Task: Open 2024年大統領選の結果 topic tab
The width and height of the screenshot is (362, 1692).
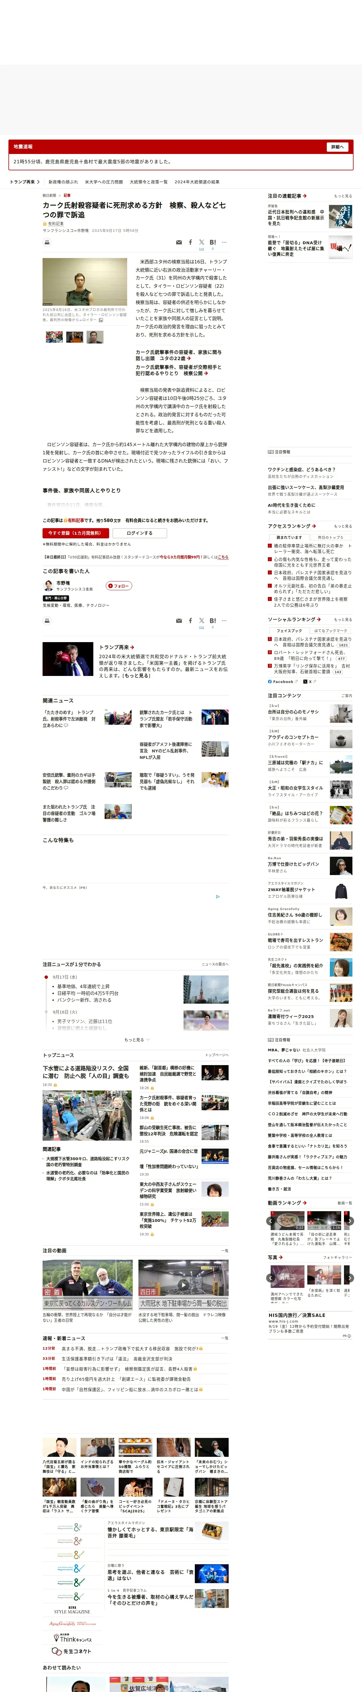Action: click(197, 182)
